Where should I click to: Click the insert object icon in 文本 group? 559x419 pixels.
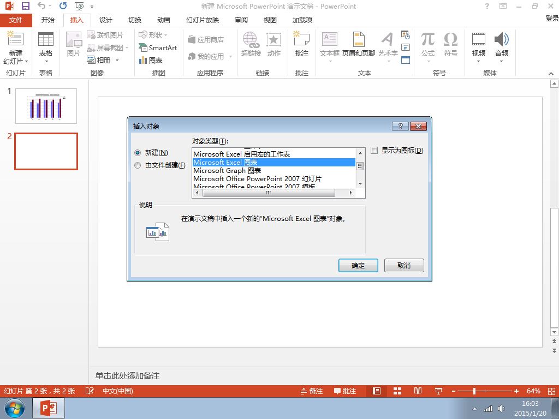(406, 60)
